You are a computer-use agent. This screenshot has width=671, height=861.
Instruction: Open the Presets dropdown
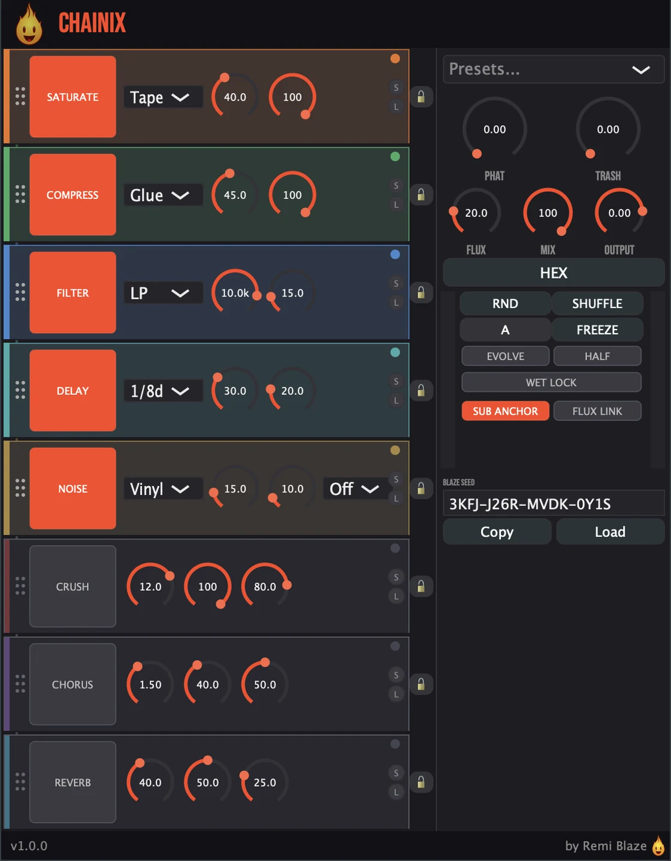[554, 70]
